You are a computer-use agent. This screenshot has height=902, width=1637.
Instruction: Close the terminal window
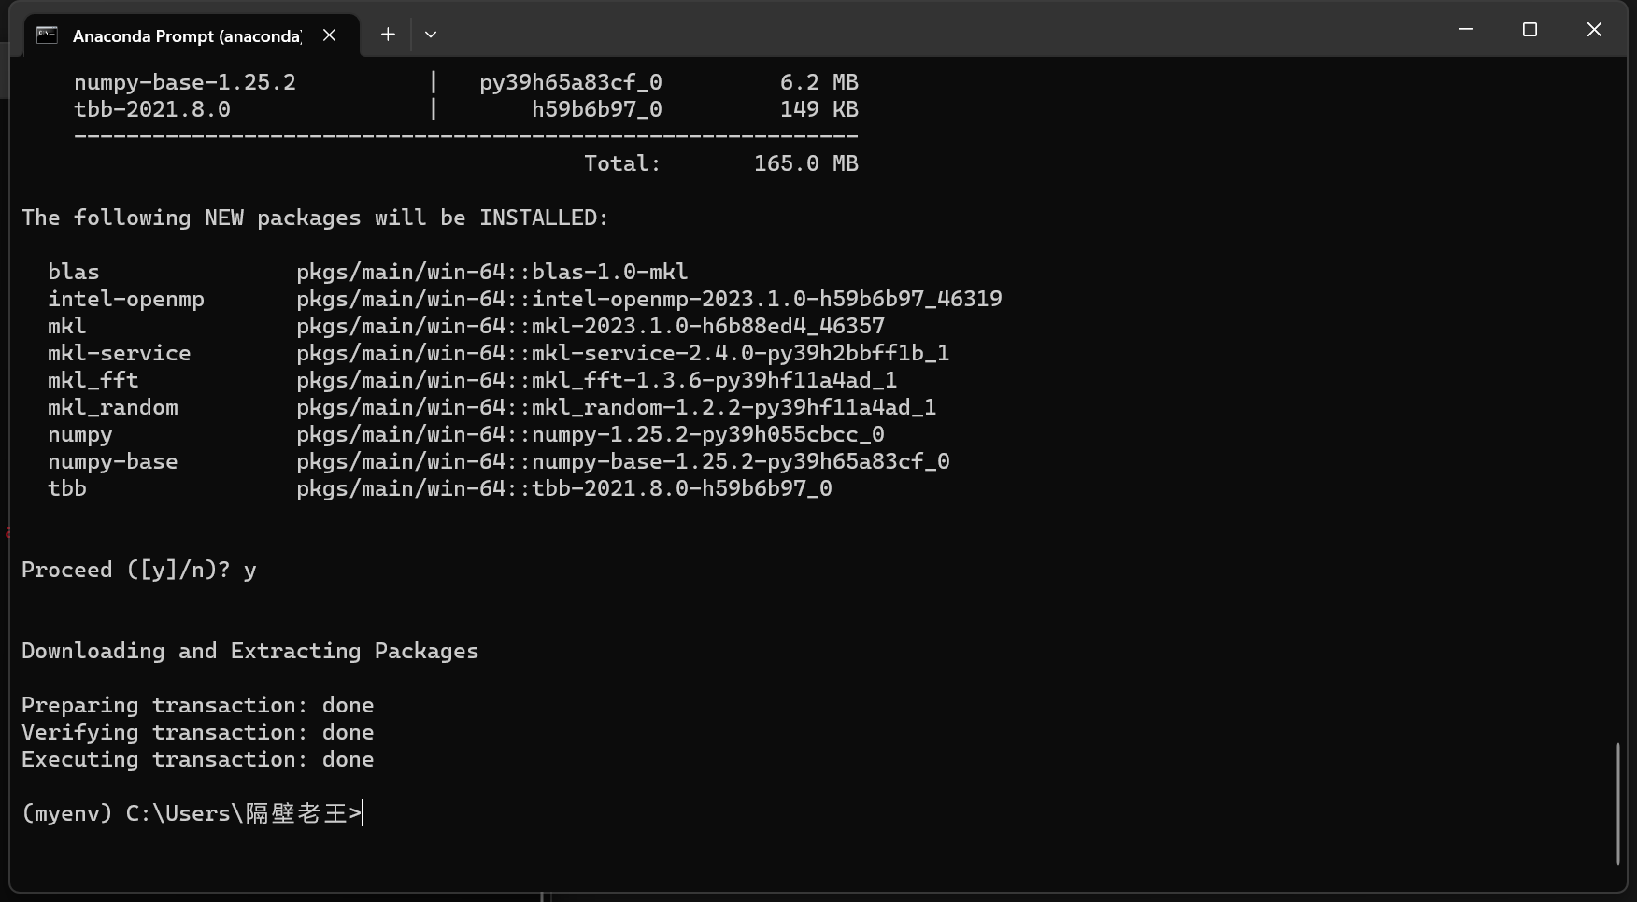tap(1594, 30)
